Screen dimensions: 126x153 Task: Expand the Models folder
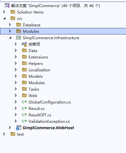click(x=16, y=76)
